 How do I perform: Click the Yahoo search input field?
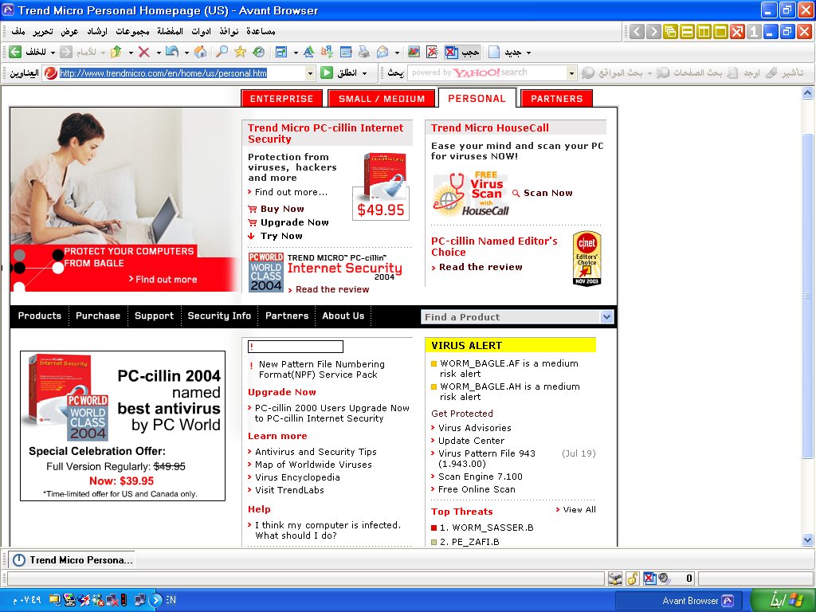(x=487, y=73)
